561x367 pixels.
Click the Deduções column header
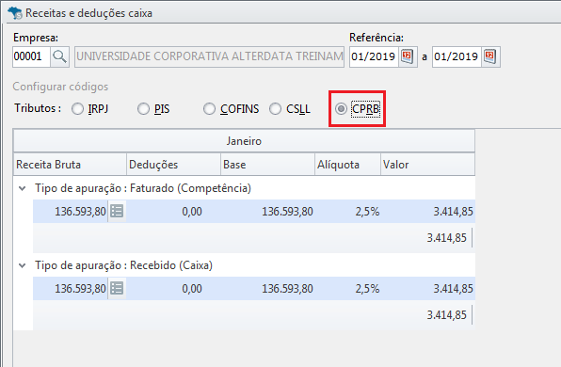click(174, 165)
